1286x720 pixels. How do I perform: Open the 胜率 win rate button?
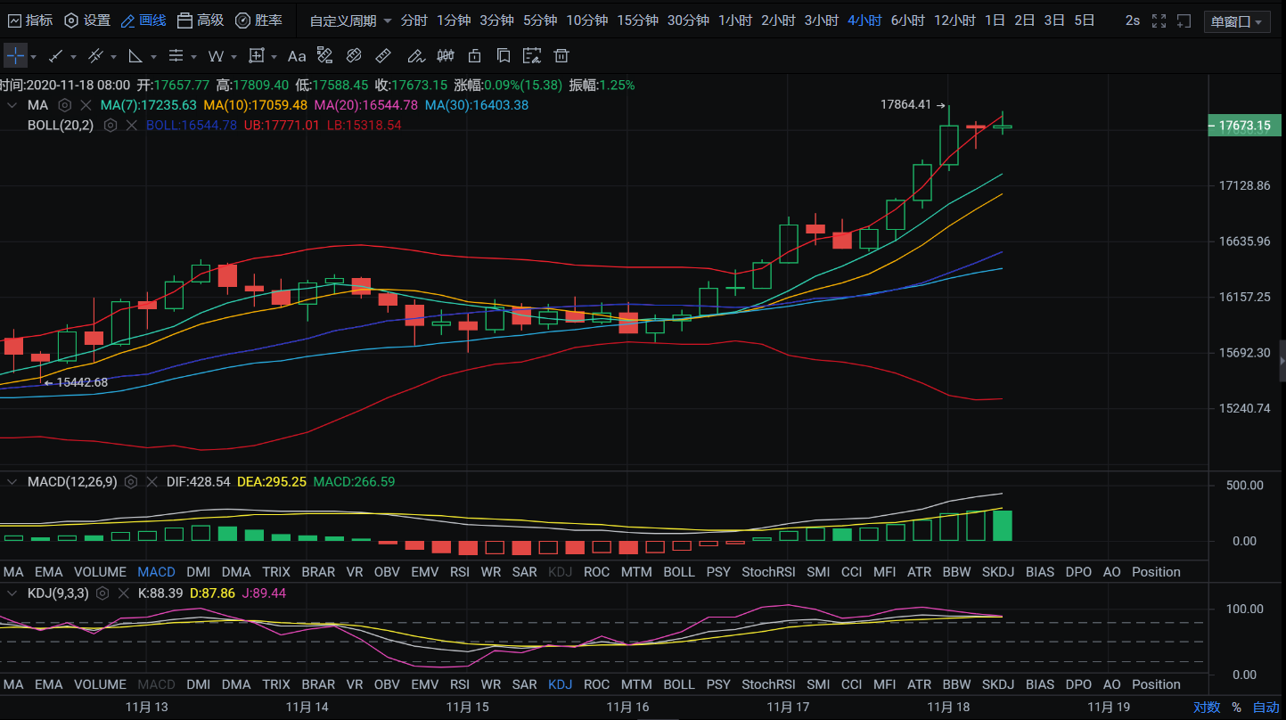258,20
